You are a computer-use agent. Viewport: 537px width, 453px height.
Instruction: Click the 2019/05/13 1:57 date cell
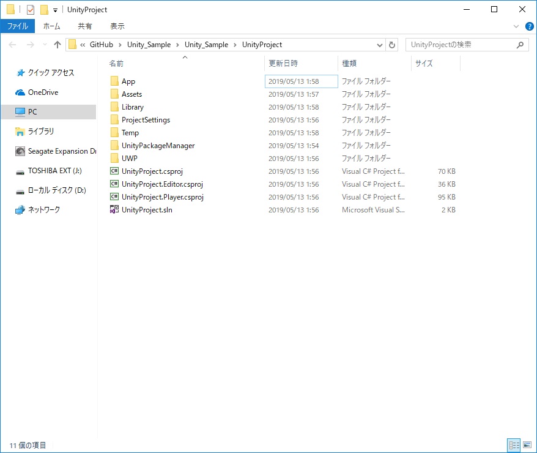point(294,94)
